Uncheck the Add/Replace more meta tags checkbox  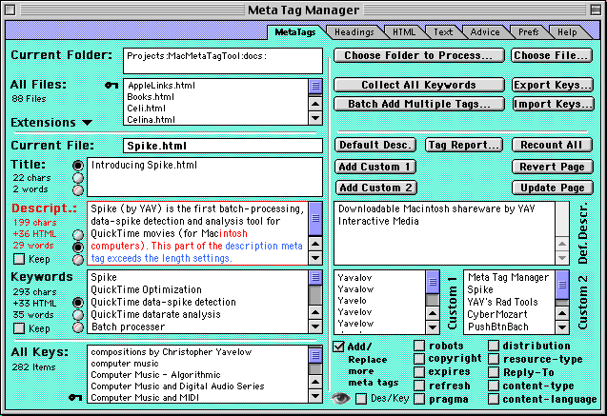338,347
